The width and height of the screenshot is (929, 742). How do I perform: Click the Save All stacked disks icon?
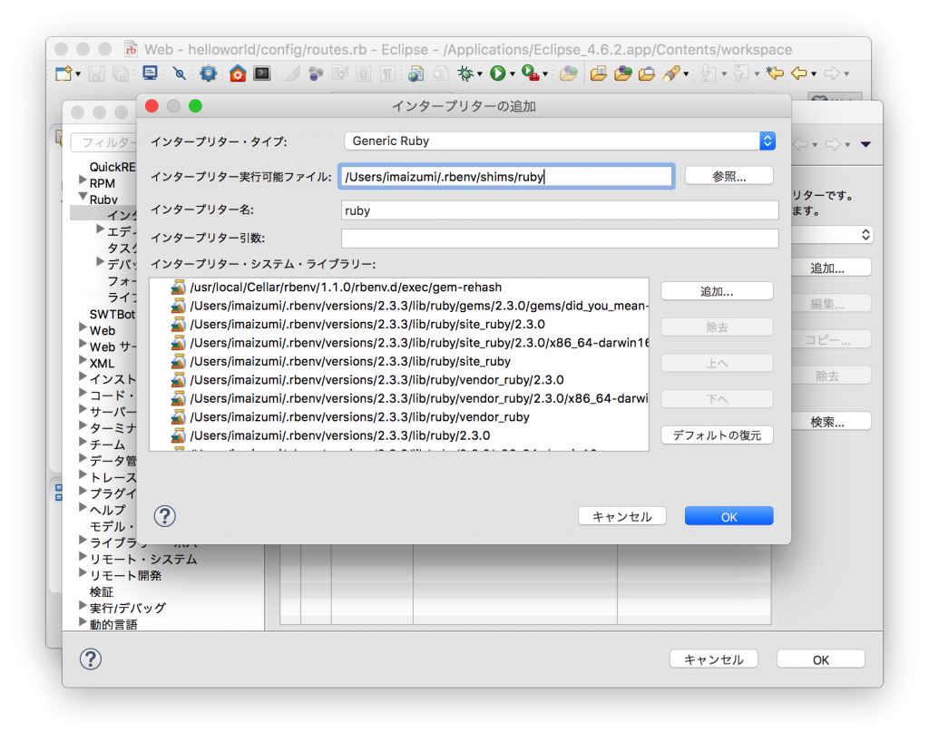pyautogui.click(x=121, y=73)
